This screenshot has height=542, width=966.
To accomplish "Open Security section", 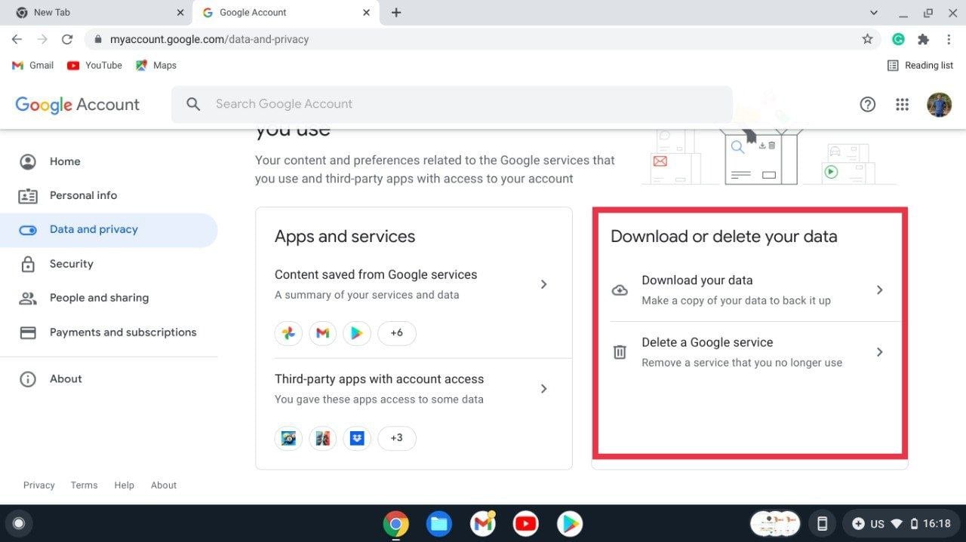I will [109, 264].
